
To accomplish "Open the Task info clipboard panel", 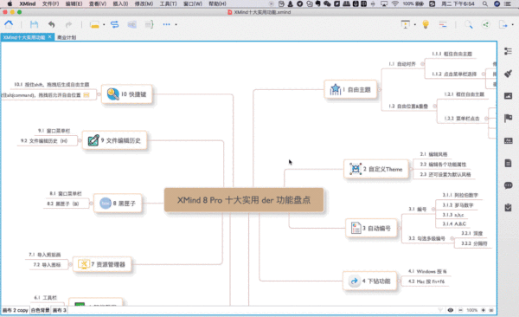I will click(508, 208).
